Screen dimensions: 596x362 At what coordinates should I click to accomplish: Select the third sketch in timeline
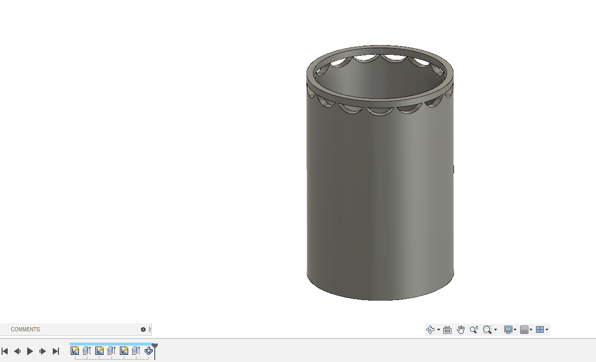click(124, 351)
